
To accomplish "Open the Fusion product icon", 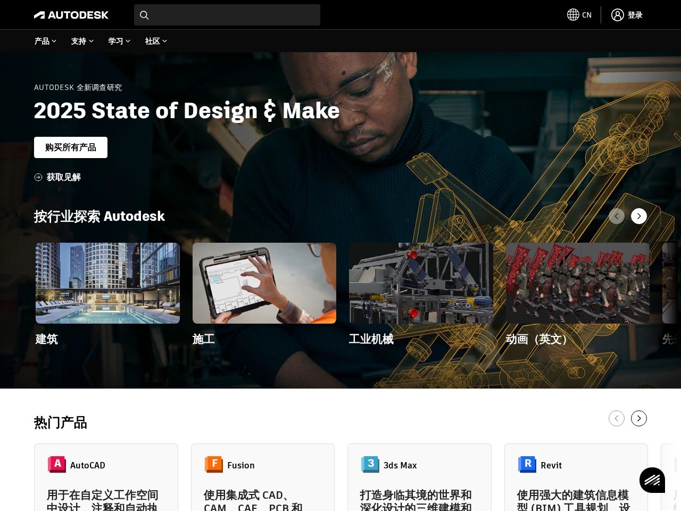I will (x=214, y=465).
